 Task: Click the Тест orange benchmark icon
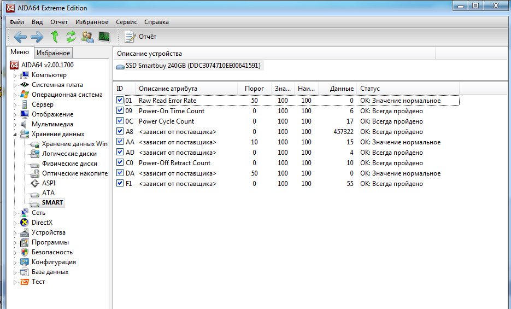[24, 282]
